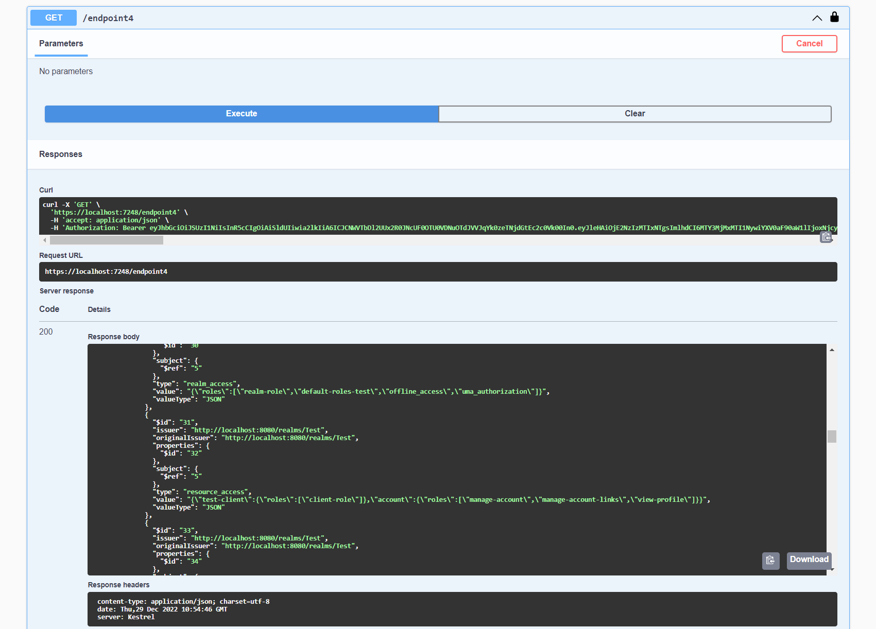Click the response body scroll up arrow
Screen dimensions: 876x629
click(832, 350)
